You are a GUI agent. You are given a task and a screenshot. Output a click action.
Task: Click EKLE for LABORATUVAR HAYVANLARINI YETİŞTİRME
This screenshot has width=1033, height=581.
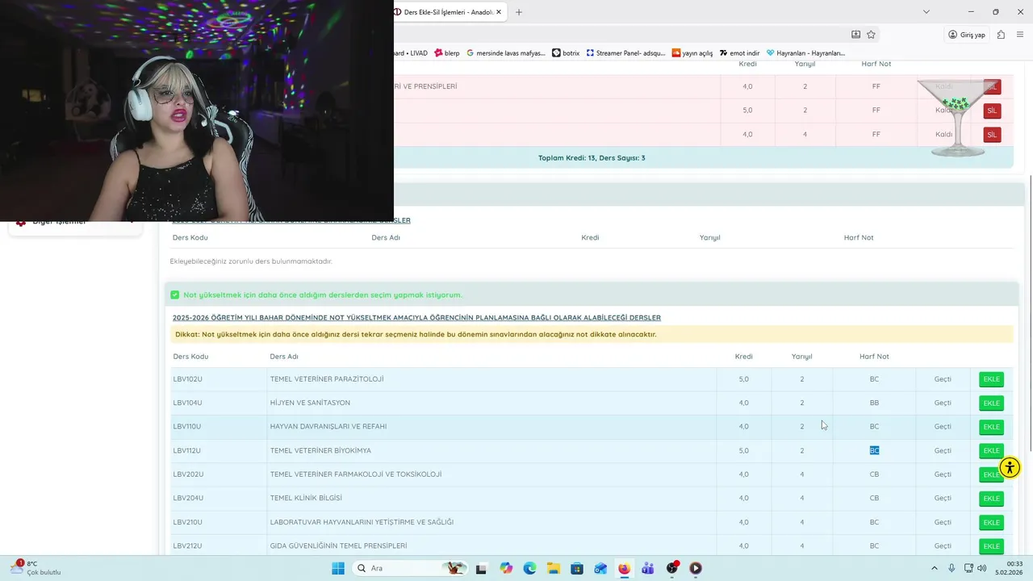tap(991, 522)
